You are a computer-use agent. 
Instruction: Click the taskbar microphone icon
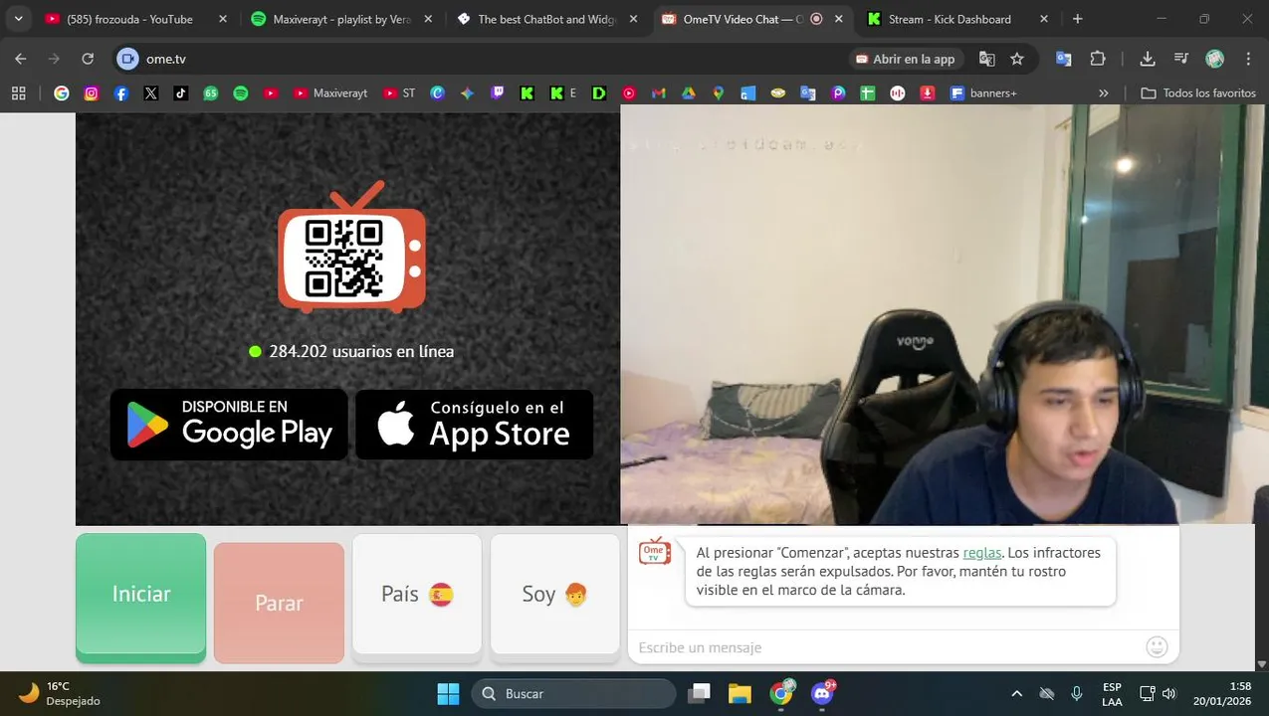click(1076, 693)
